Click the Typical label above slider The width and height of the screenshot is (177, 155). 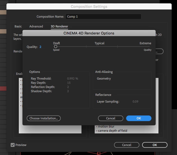[x=99, y=43]
